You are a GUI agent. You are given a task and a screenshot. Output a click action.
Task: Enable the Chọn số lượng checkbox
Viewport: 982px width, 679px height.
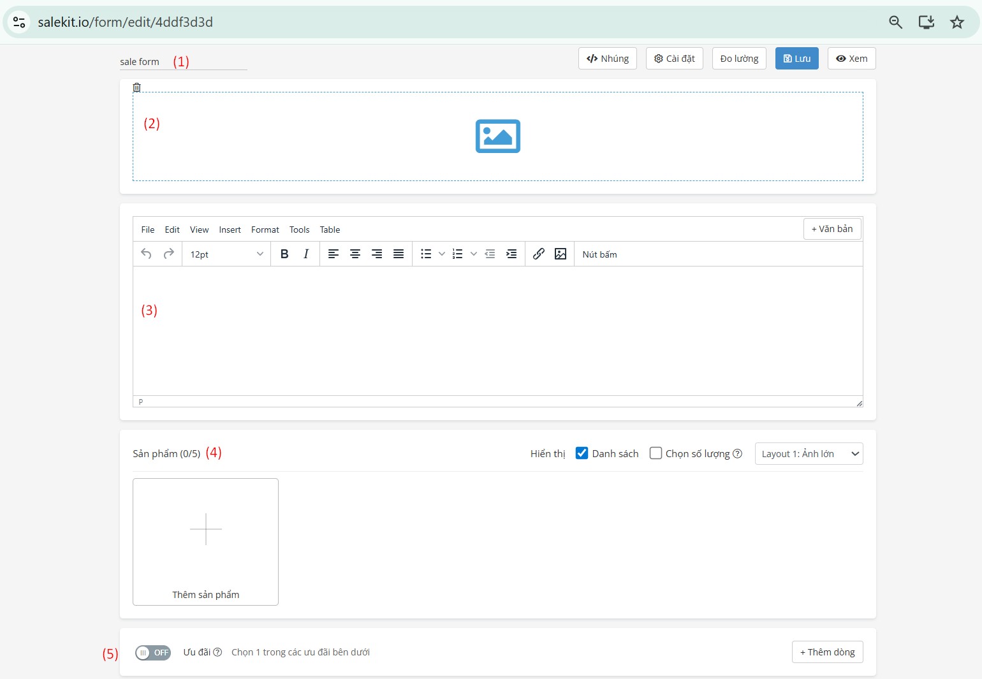click(656, 453)
